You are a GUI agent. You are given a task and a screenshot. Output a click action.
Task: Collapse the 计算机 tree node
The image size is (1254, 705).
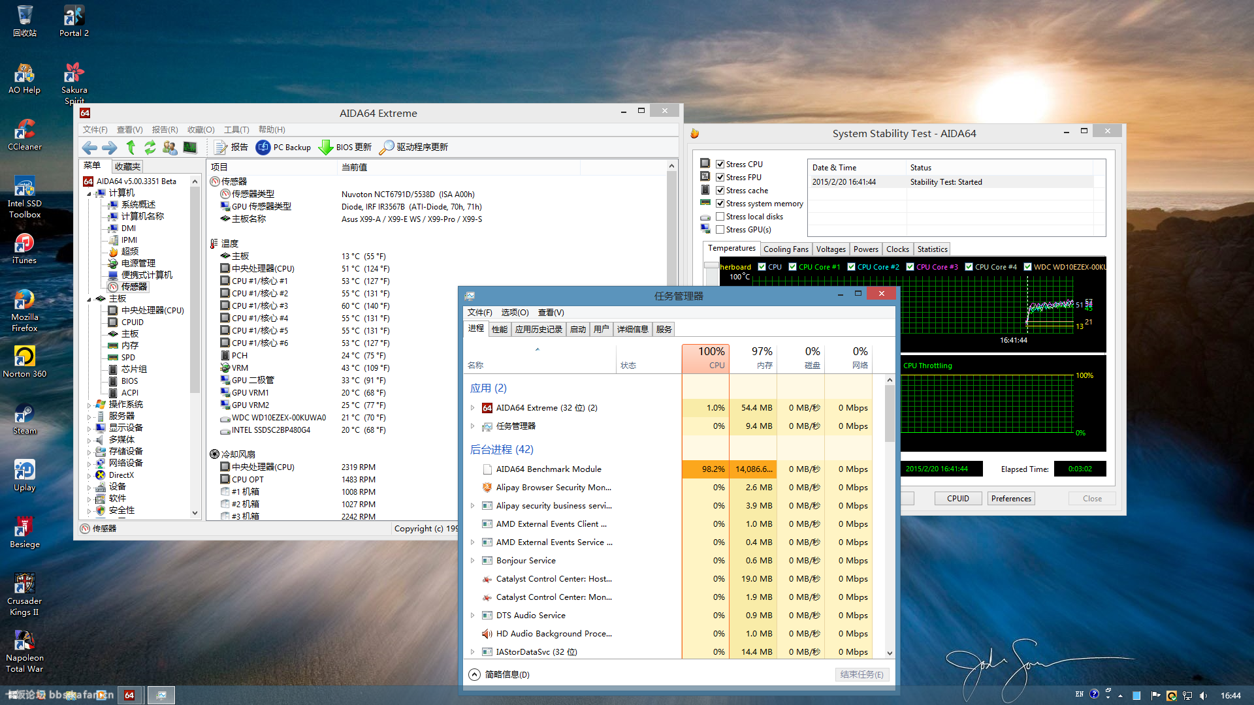[89, 193]
